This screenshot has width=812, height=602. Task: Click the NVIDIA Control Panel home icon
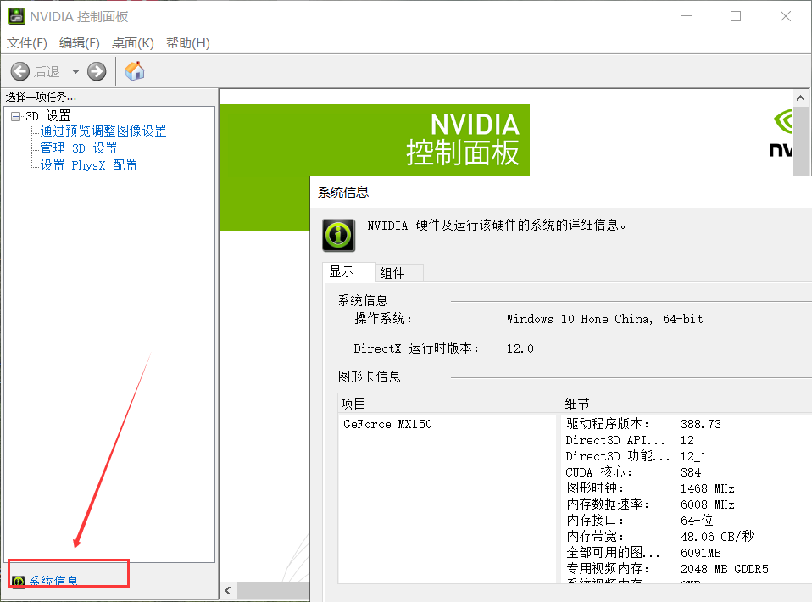(134, 71)
